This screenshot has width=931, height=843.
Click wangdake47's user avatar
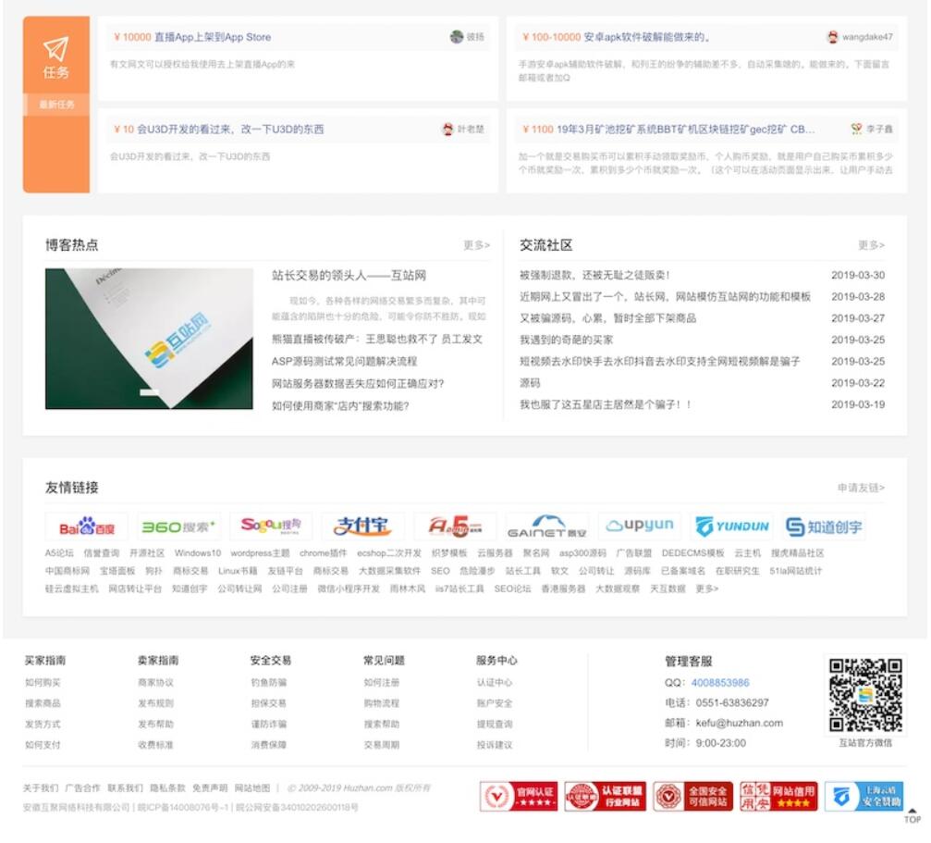831,37
